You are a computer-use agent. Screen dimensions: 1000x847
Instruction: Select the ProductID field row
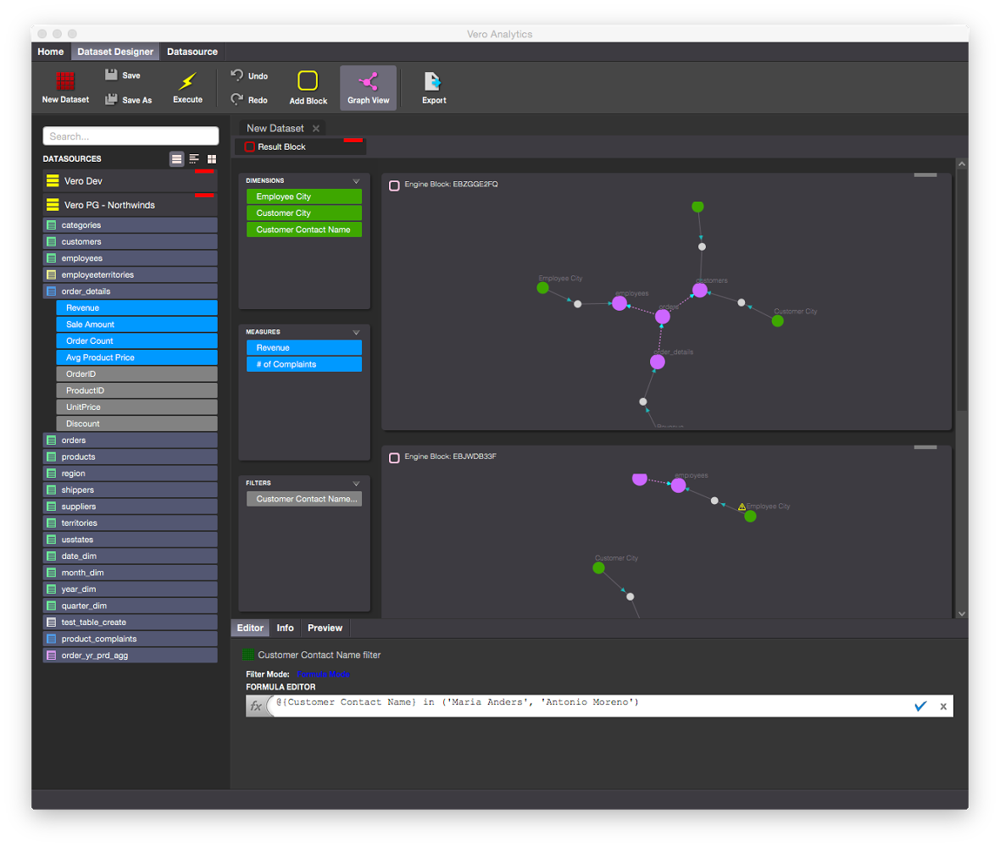[x=137, y=390]
